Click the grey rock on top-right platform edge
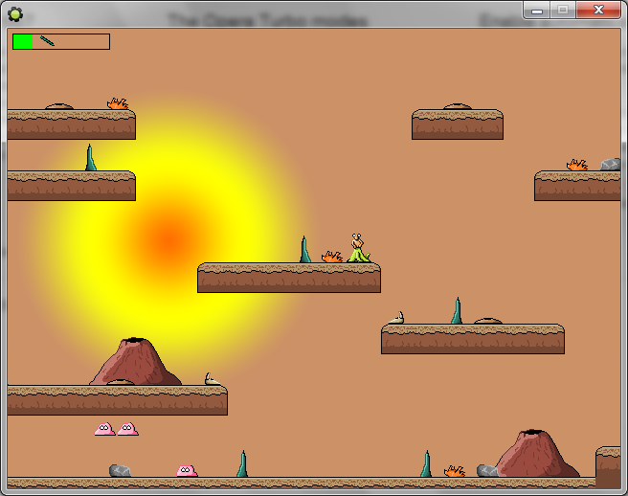628x496 pixels. tap(610, 165)
